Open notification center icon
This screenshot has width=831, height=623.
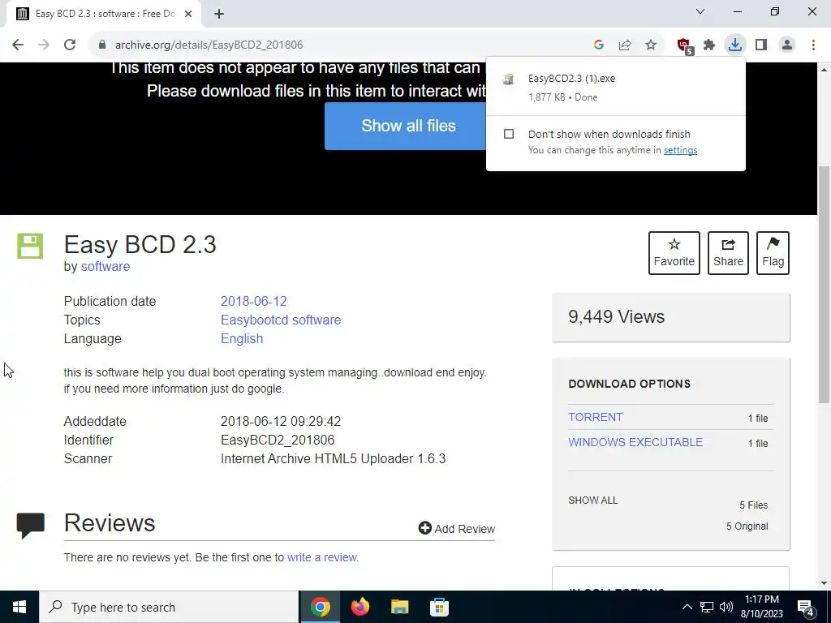(806, 607)
